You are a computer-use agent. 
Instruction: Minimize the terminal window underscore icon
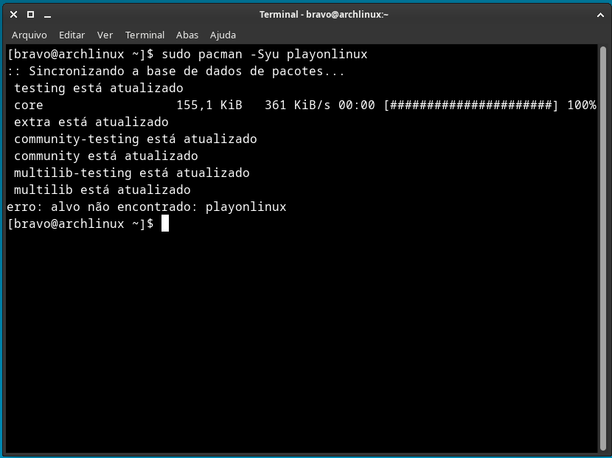[x=48, y=17]
